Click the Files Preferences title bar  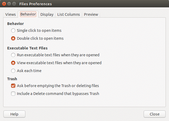[x=84, y=4]
